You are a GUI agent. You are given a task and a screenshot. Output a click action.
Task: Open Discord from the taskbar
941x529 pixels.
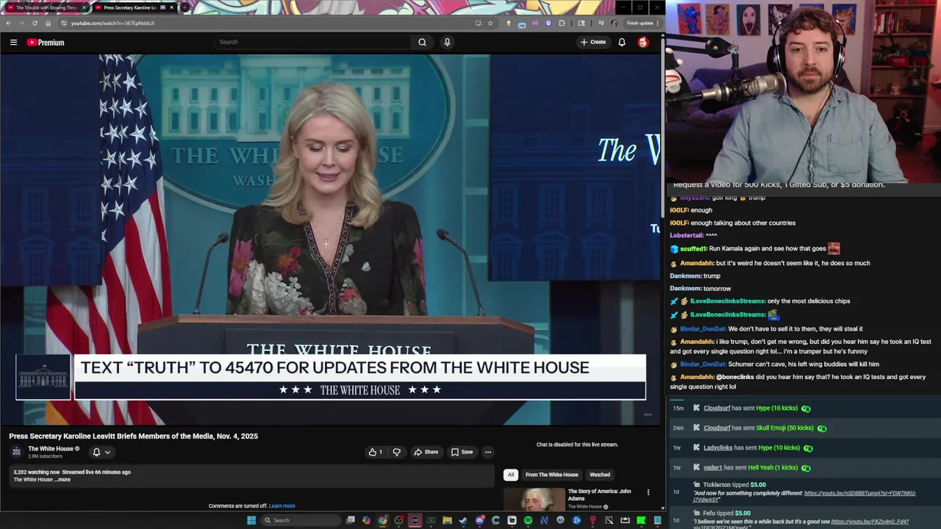480,520
